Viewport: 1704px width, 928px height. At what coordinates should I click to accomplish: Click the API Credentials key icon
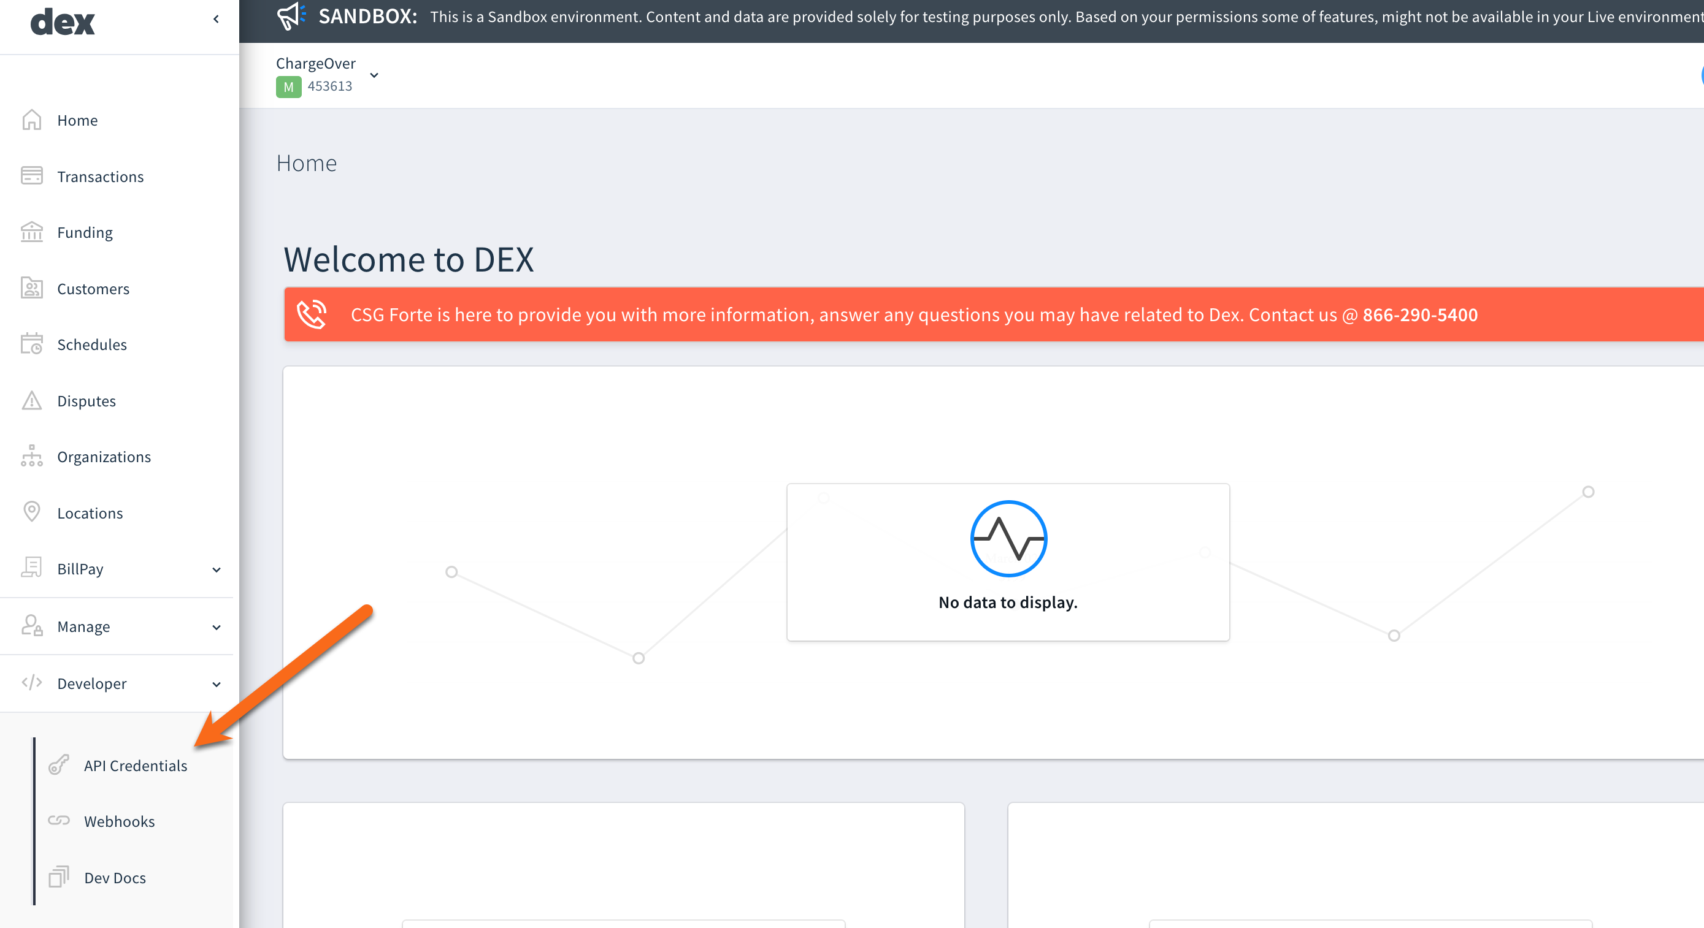point(59,765)
